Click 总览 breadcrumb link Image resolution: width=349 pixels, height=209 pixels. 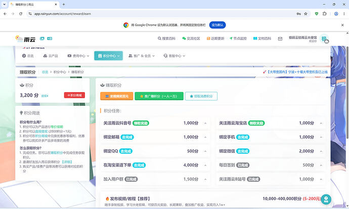tap(45, 72)
